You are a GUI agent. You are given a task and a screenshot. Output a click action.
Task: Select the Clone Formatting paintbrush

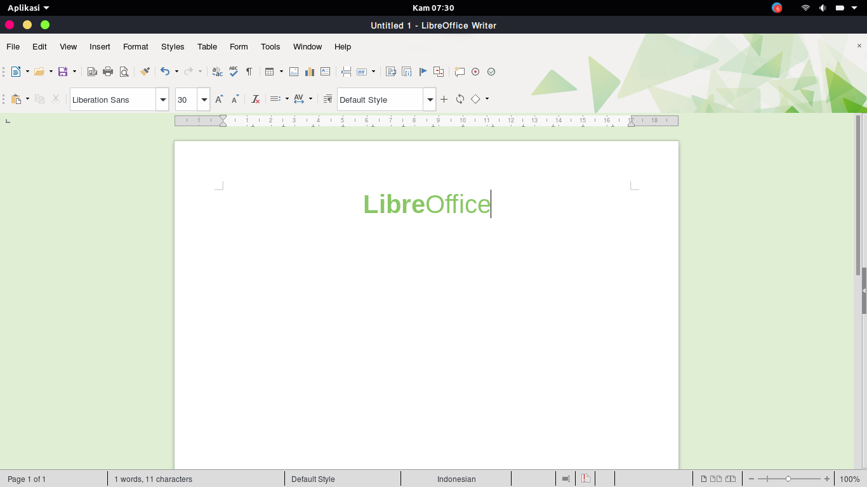click(145, 72)
